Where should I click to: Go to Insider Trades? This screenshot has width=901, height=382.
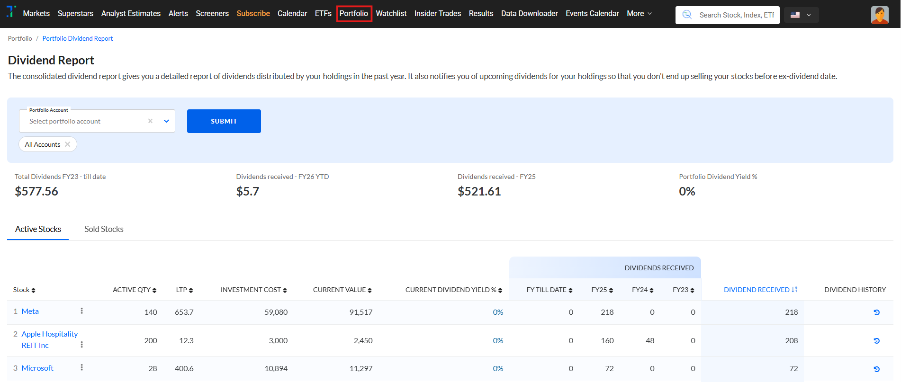click(x=438, y=14)
